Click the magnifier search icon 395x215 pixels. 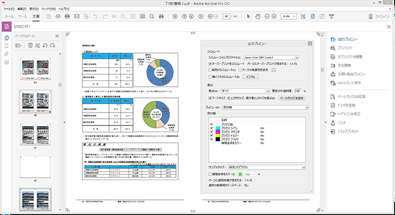(152, 16)
